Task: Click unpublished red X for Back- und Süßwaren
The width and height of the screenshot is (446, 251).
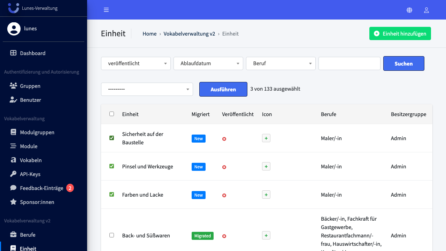Action: (224, 236)
